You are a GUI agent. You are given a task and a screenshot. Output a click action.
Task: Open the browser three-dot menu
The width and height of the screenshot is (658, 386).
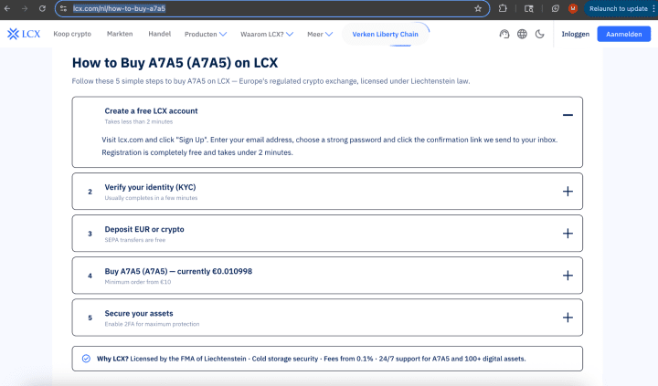click(653, 8)
